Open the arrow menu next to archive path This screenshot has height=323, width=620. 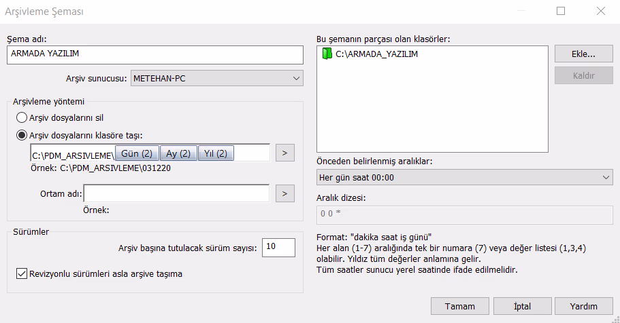tap(284, 153)
